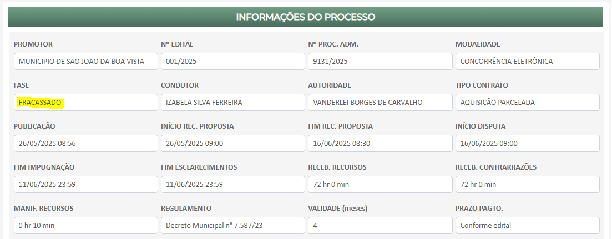Select the Prazo Pagto. field Conforme edital
This screenshot has height=239, width=612.
(527, 225)
